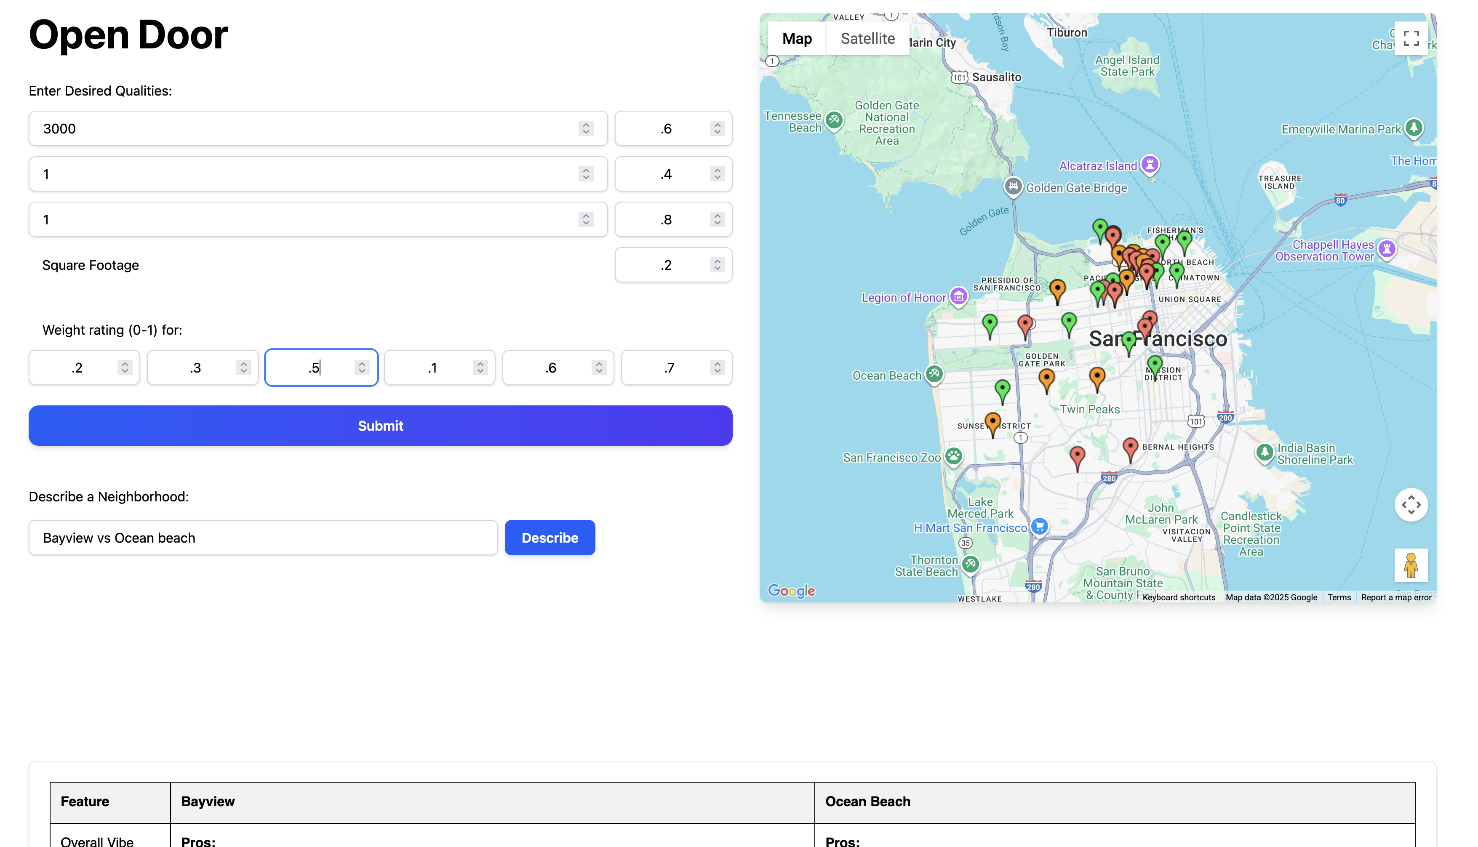This screenshot has height=847, width=1478.
Task: Focus the neighborhood description text field
Action: (x=263, y=538)
